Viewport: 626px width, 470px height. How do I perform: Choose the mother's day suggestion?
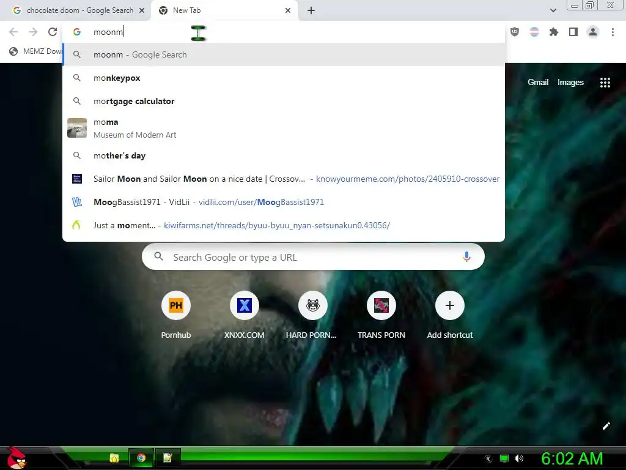[x=284, y=155]
